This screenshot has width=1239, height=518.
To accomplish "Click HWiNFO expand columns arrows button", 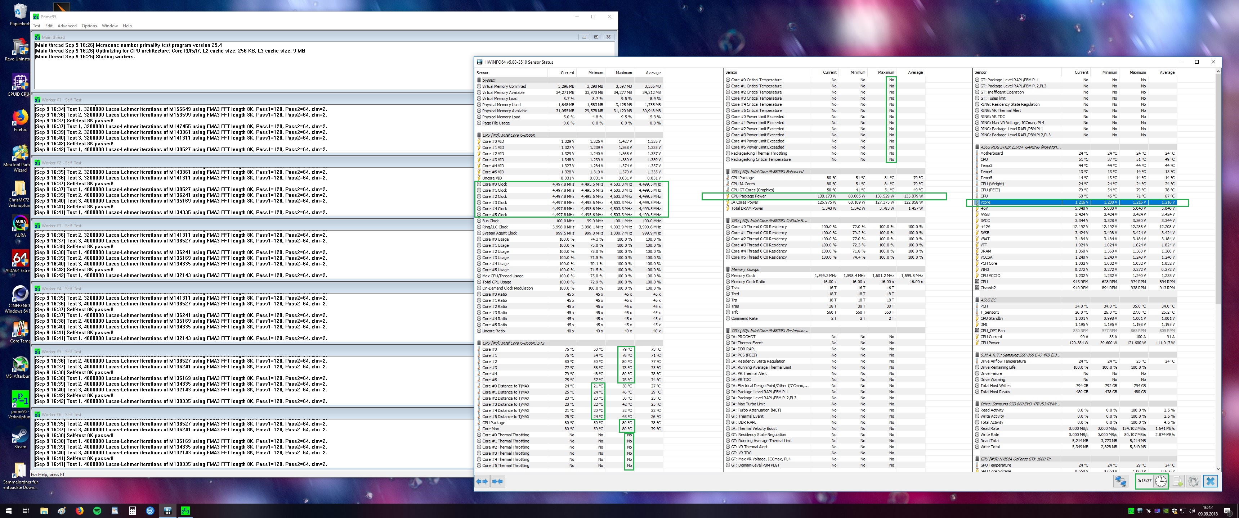I will click(x=482, y=481).
